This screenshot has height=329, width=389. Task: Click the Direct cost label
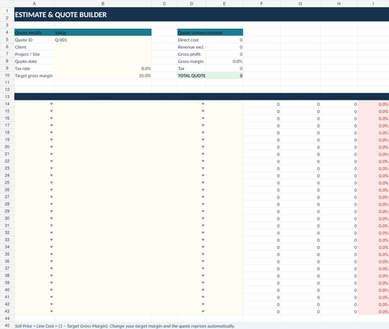(188, 40)
